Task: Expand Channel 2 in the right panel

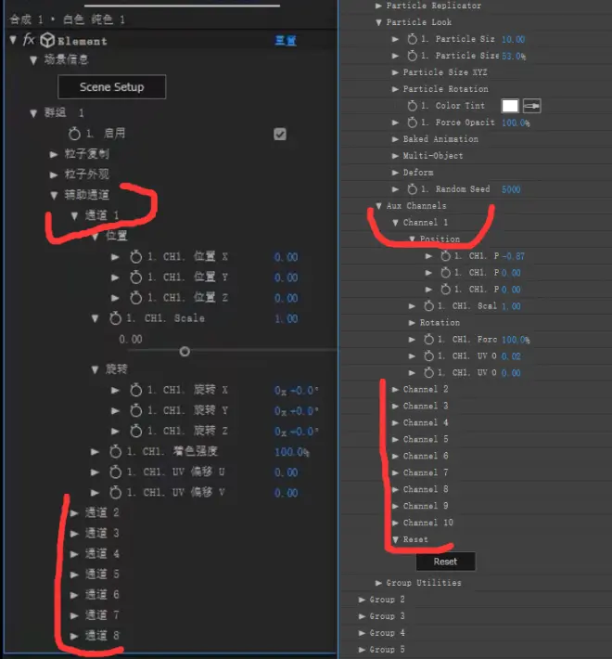Action: pos(395,389)
